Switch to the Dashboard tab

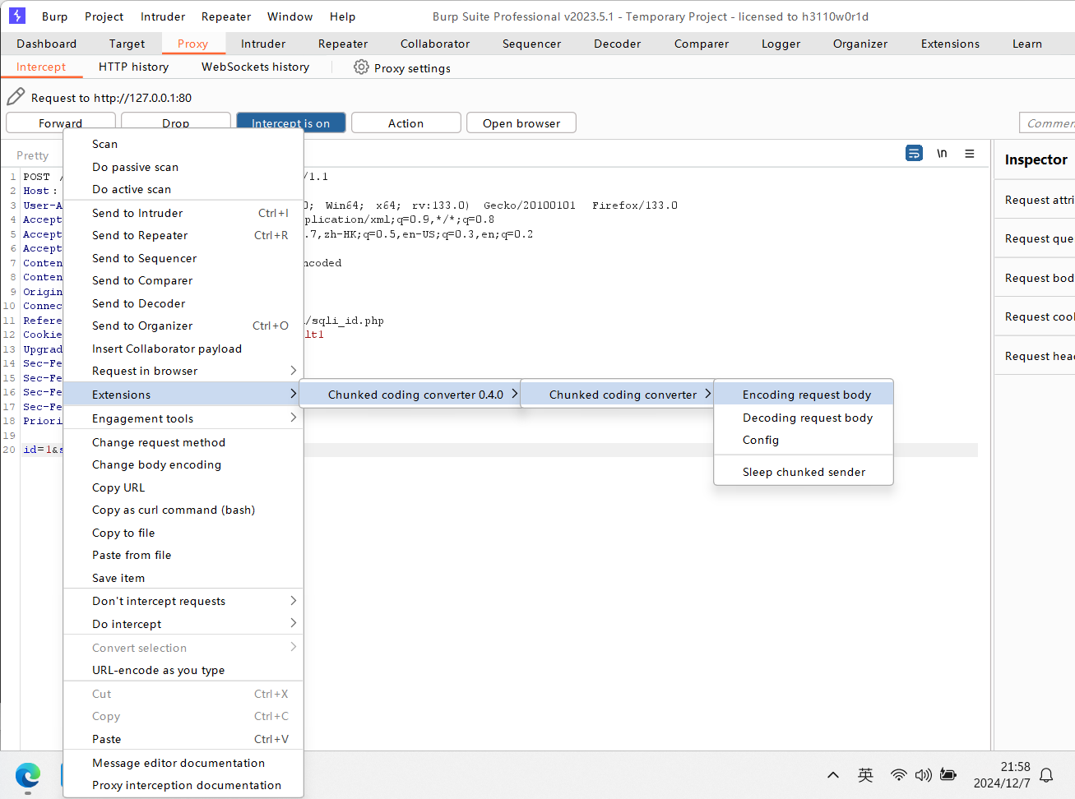[46, 44]
